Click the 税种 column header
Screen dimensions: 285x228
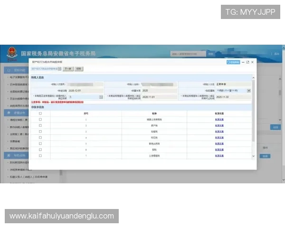pos(154,113)
